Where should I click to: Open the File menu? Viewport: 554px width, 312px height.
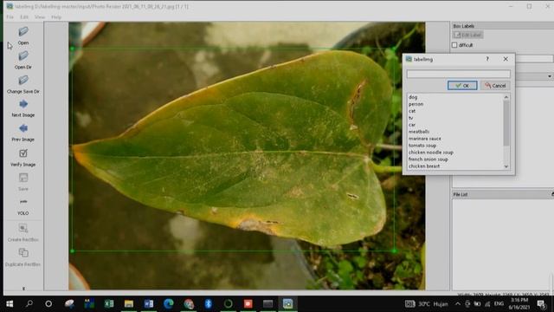(10, 17)
